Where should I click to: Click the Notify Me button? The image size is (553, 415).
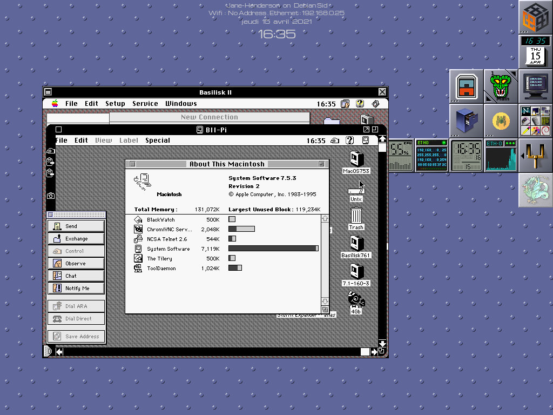pos(76,289)
